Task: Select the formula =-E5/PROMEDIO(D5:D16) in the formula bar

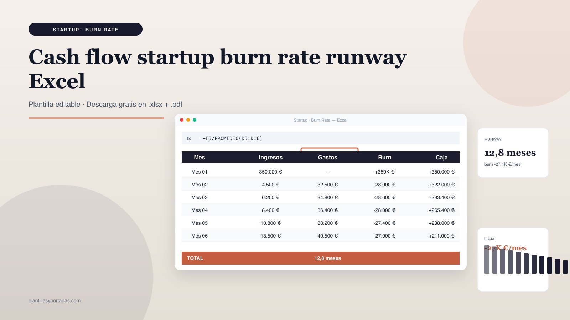Action: pyautogui.click(x=231, y=138)
